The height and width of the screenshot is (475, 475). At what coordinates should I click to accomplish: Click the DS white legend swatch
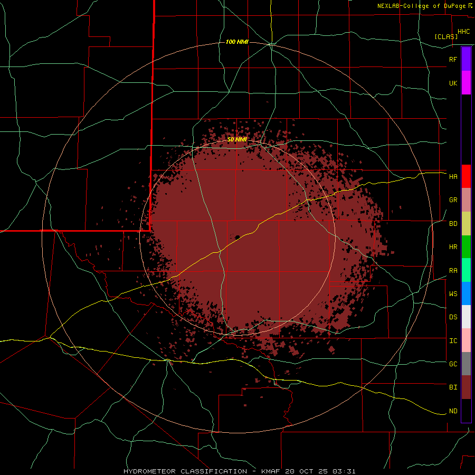click(466, 317)
